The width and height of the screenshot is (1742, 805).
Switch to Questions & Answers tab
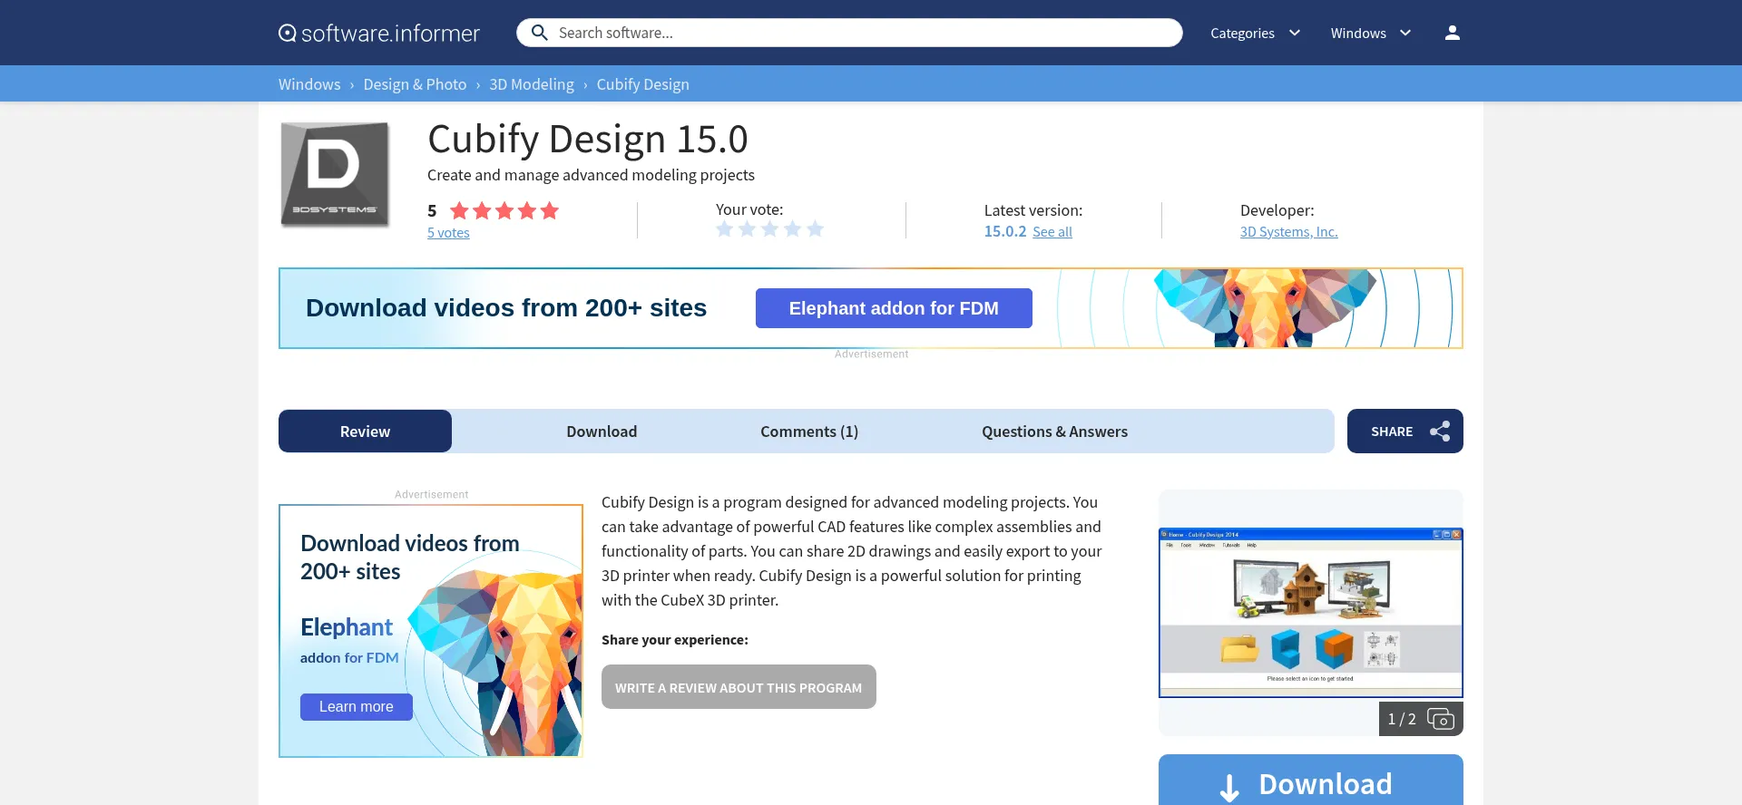click(x=1054, y=432)
